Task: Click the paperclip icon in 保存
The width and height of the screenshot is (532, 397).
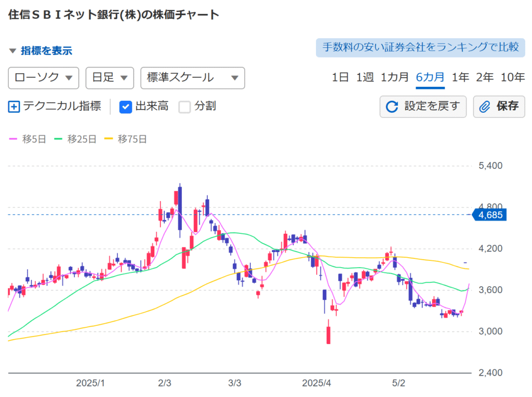Action: pyautogui.click(x=485, y=107)
